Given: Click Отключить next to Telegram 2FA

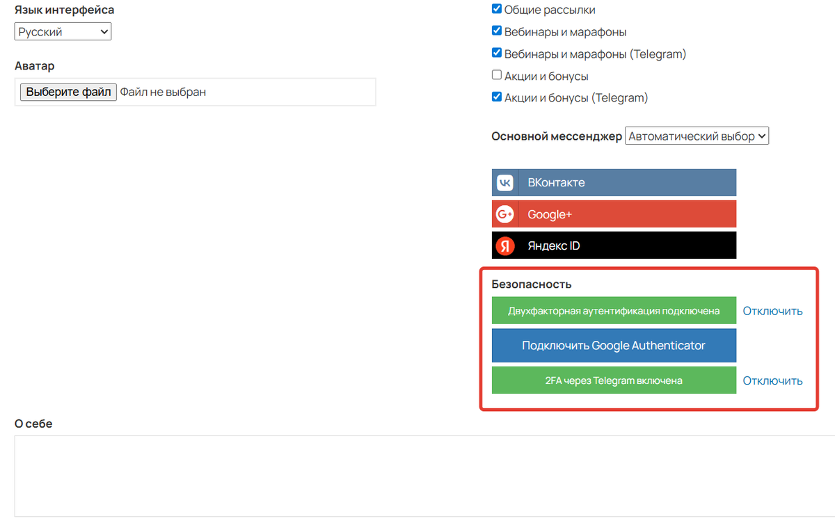Looking at the screenshot, I should click(772, 380).
